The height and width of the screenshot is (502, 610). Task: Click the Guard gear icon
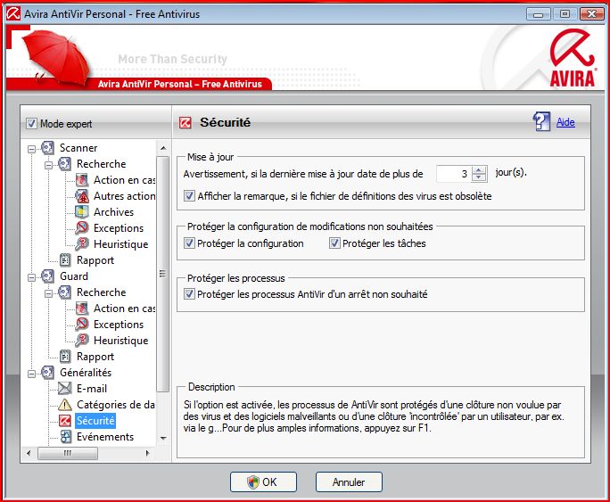[x=47, y=276]
